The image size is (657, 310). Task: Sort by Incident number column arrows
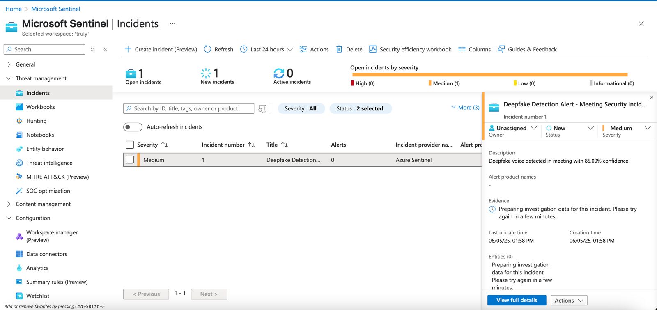[x=252, y=145]
